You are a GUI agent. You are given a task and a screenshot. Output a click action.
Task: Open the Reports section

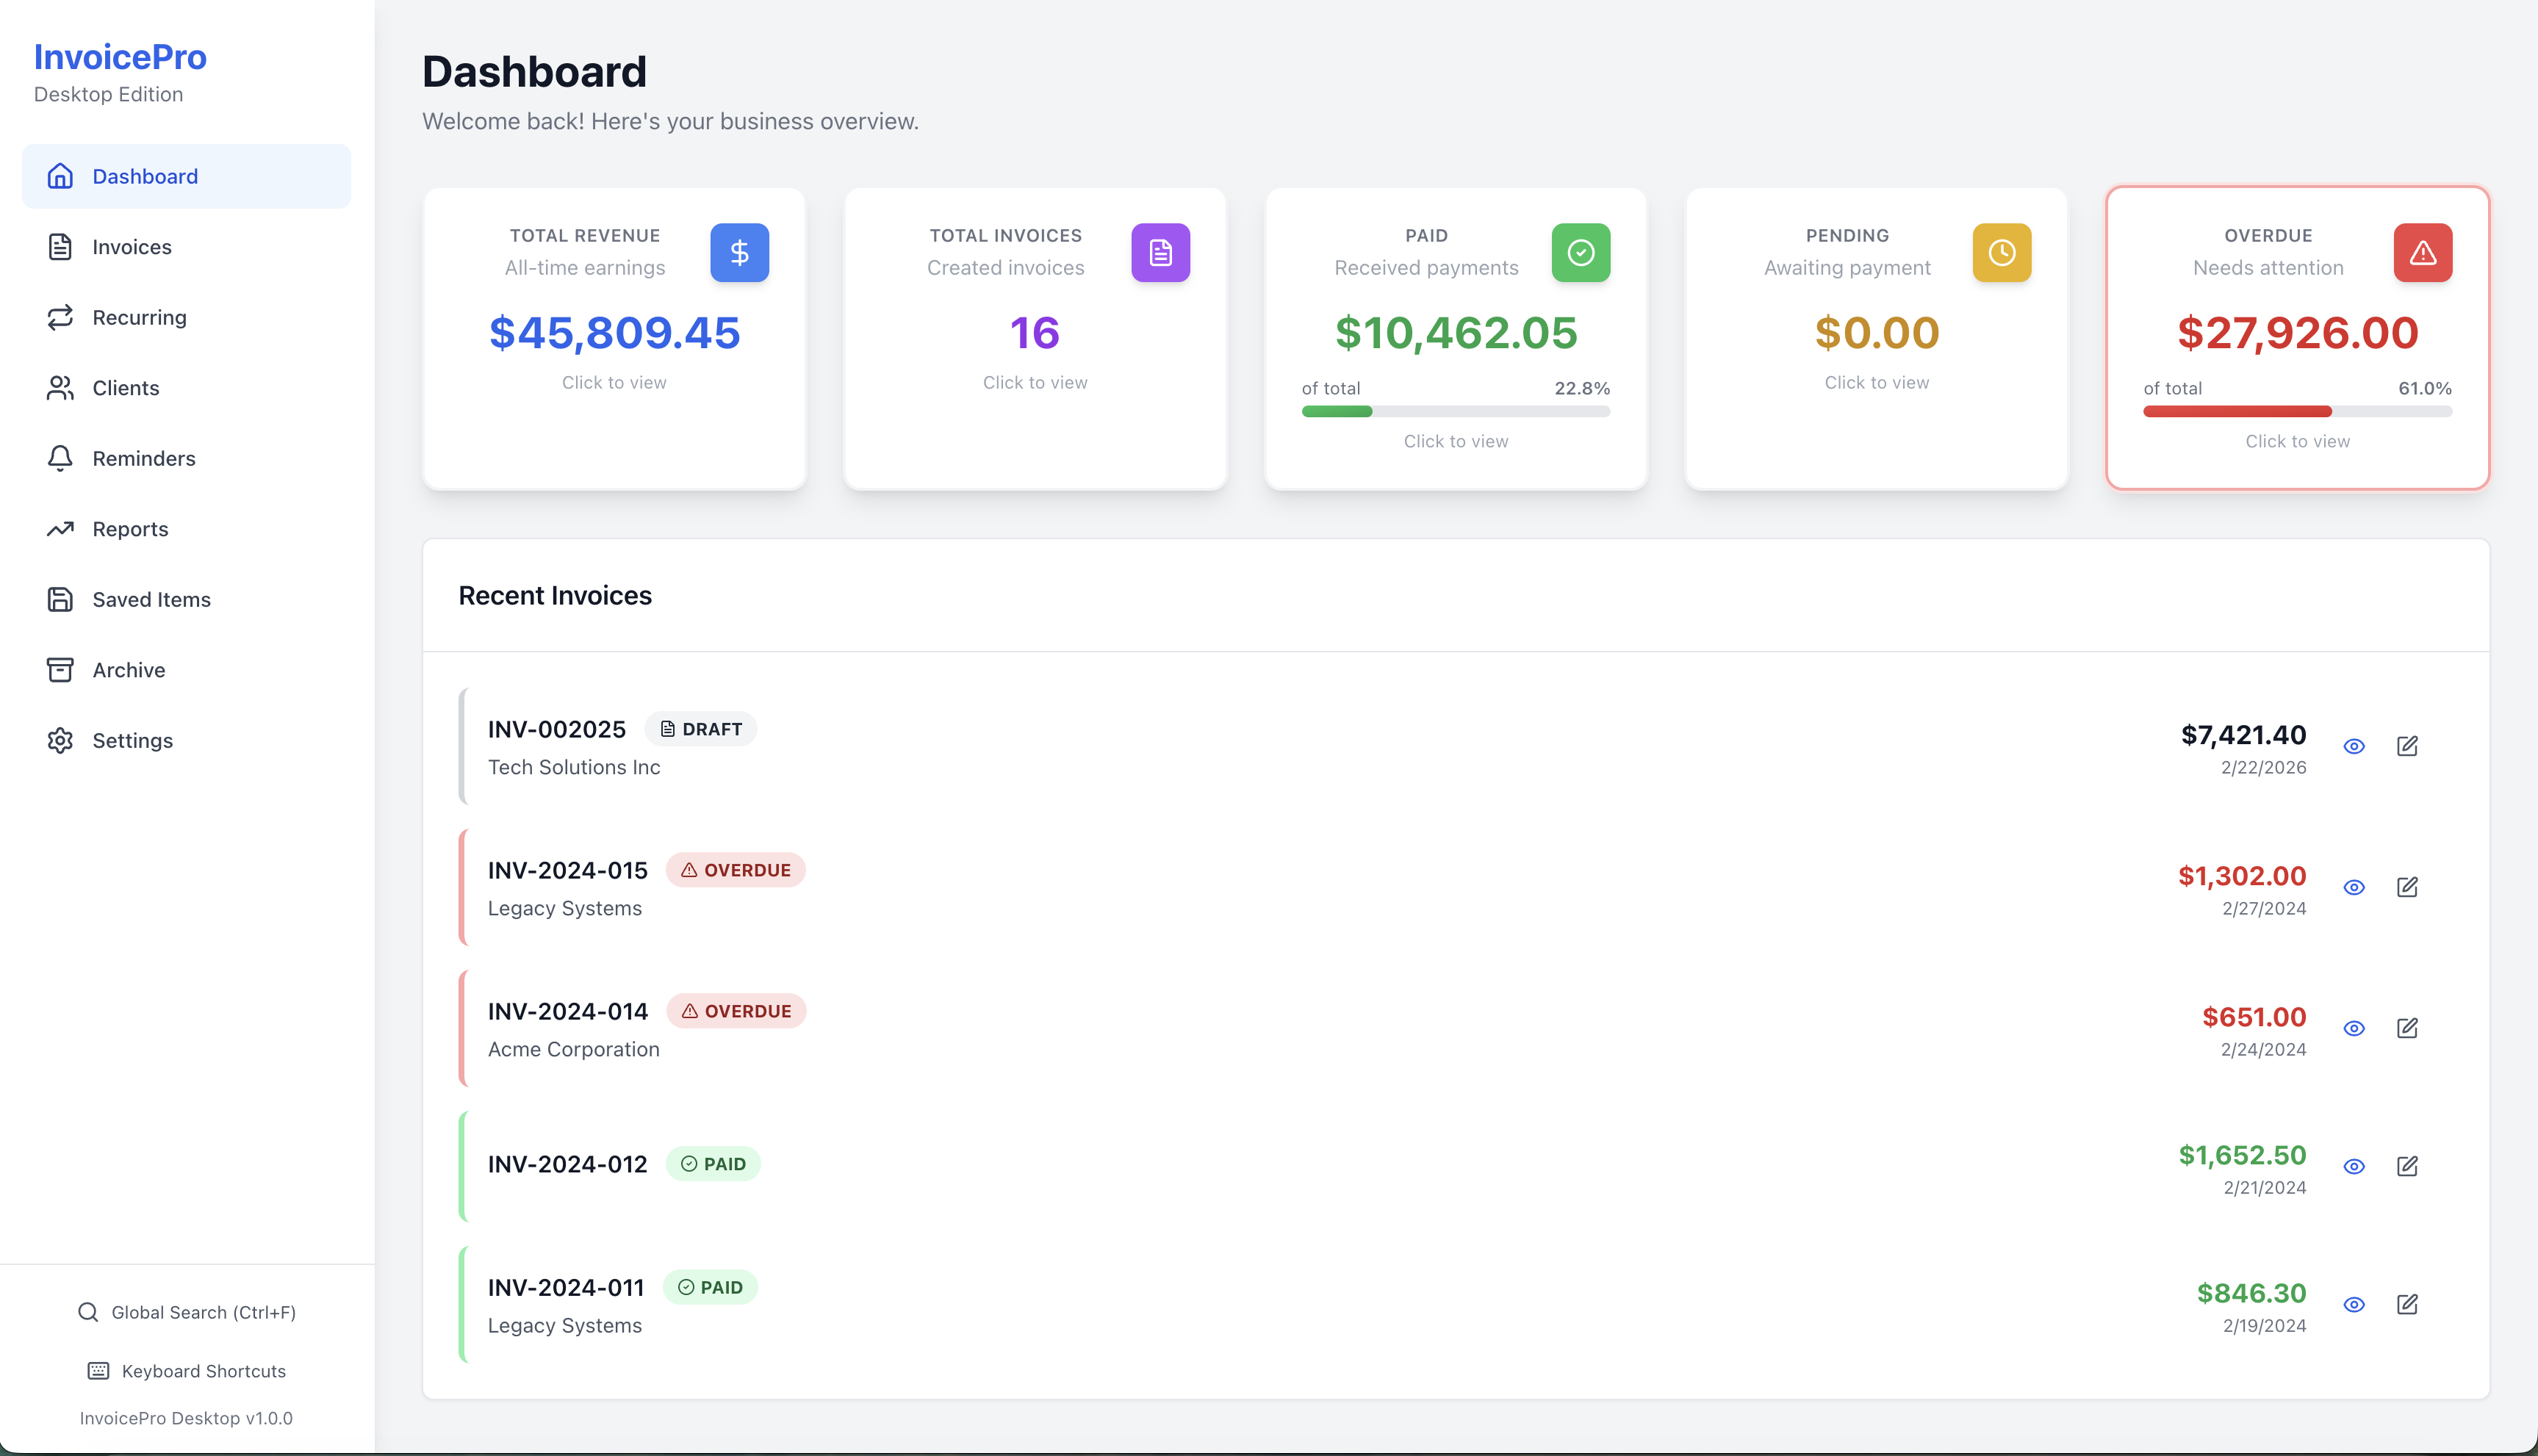tap(130, 529)
